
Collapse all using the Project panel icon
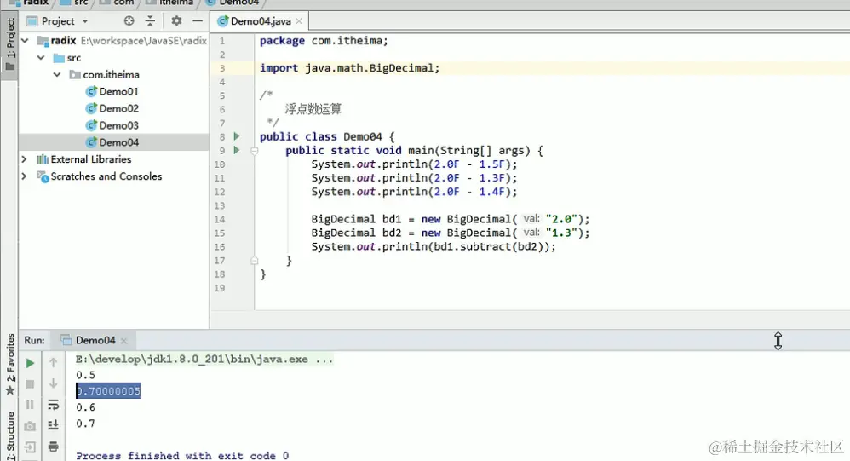(x=150, y=21)
